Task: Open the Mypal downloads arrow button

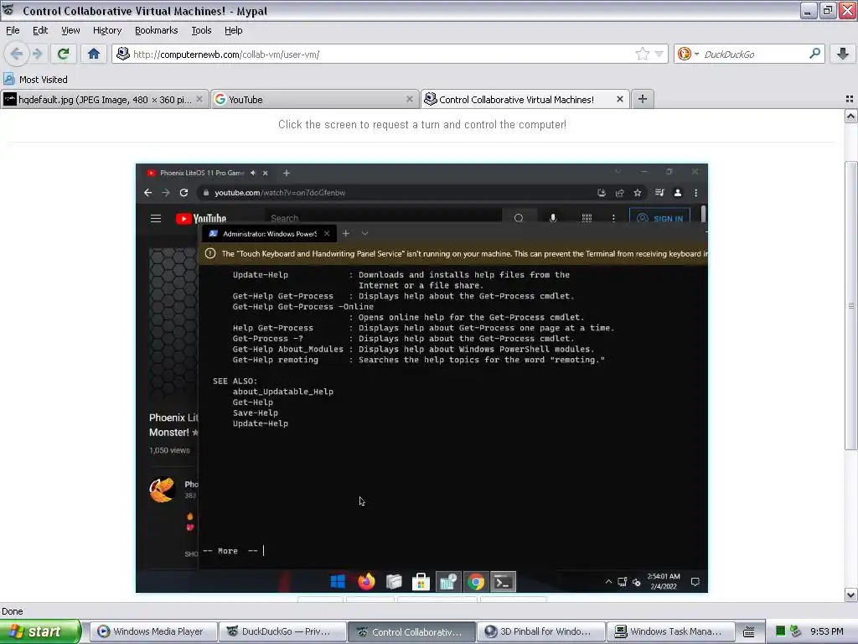Action: (x=843, y=54)
